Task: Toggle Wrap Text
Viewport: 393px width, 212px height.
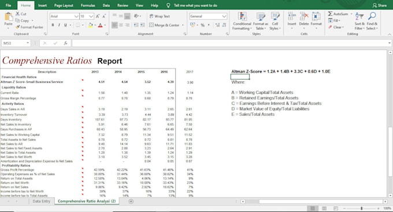Action: [160, 16]
